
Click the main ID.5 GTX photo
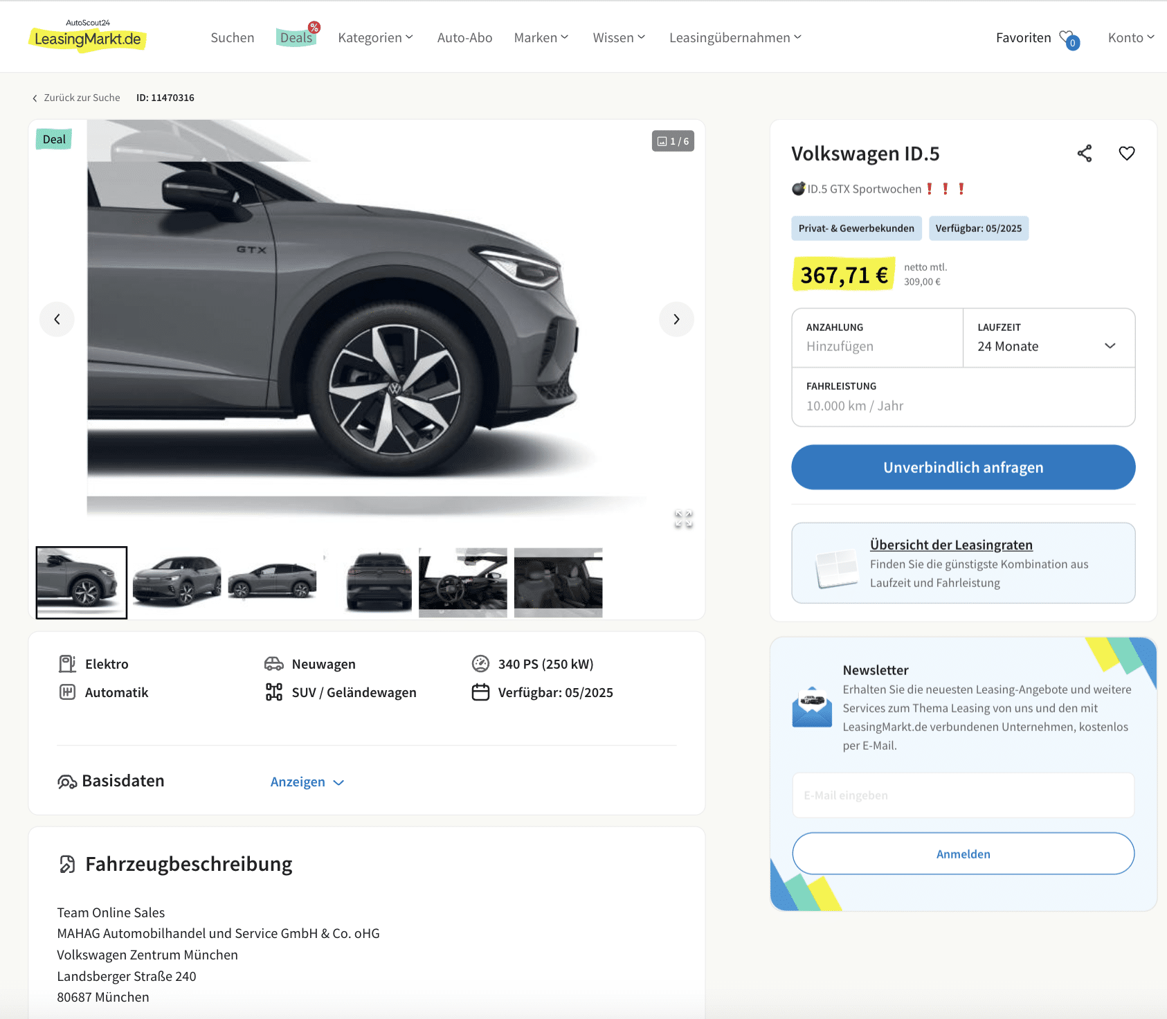coord(367,318)
